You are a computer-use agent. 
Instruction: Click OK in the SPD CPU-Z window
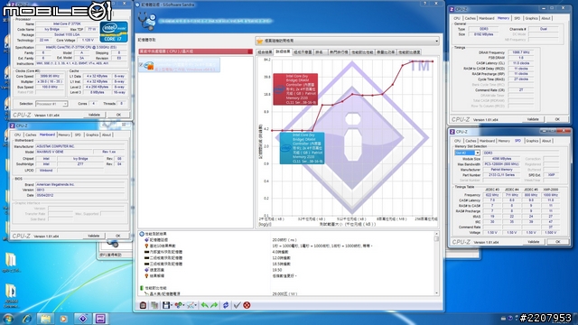[x=558, y=242]
